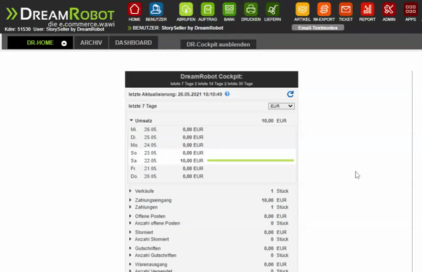
Task: Expand the Offene Posten row
Action: coord(131,216)
